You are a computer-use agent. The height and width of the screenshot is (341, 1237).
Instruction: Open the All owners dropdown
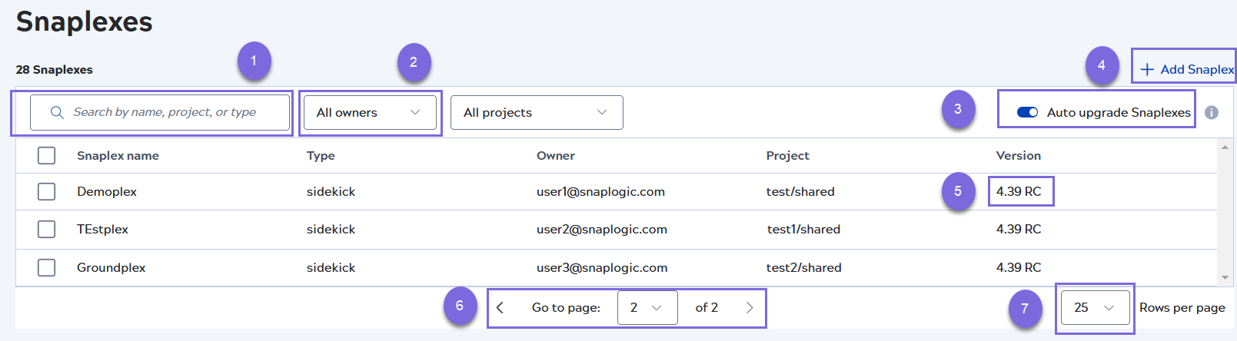pyautogui.click(x=369, y=113)
